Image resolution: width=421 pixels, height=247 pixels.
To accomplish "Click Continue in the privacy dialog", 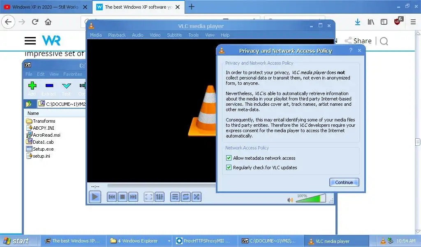I will tap(344, 182).
